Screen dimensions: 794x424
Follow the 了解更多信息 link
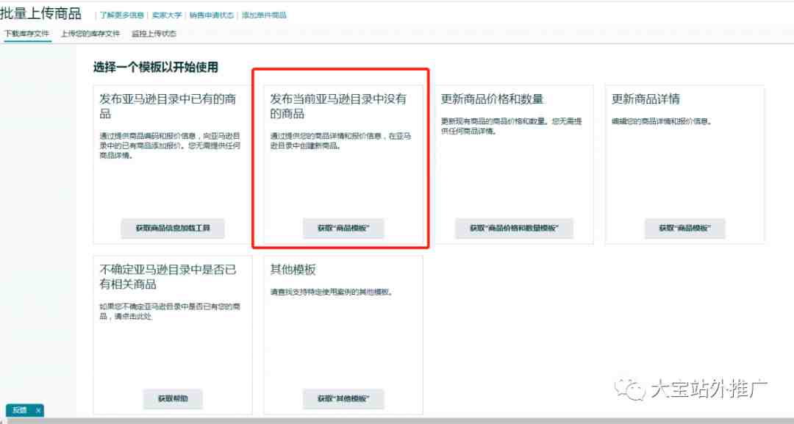point(122,15)
